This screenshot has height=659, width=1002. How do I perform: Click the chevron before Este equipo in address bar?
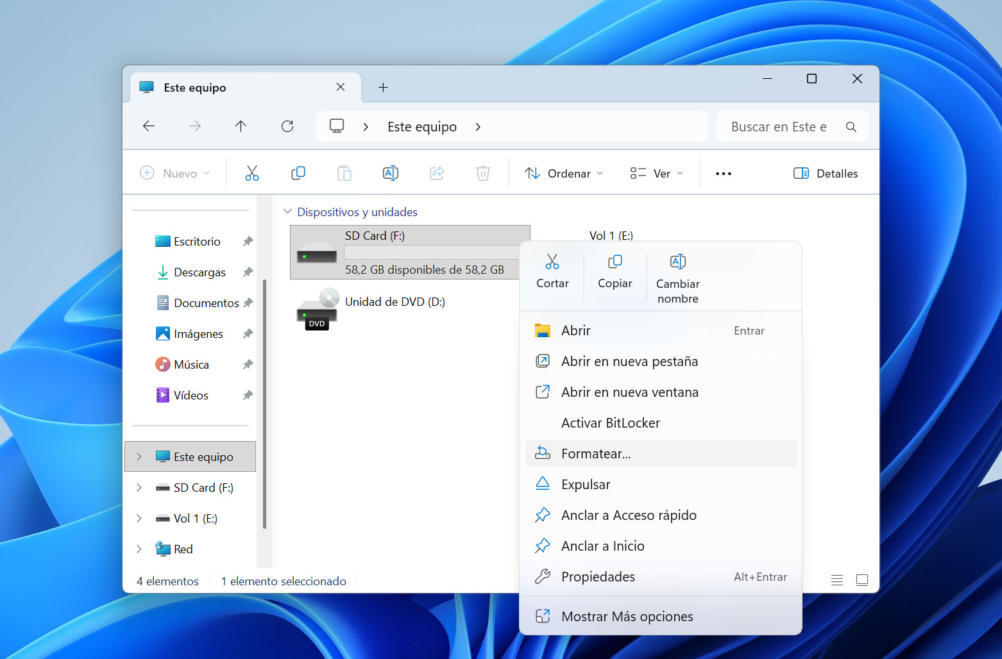[x=366, y=127]
